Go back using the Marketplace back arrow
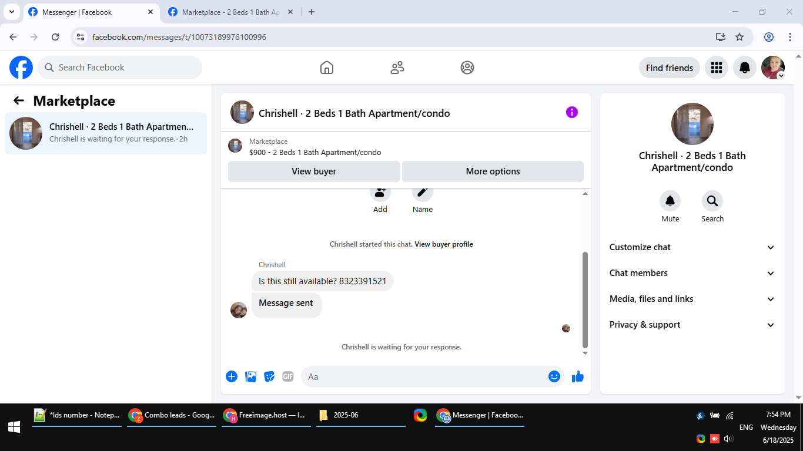803x451 pixels. coord(19,100)
